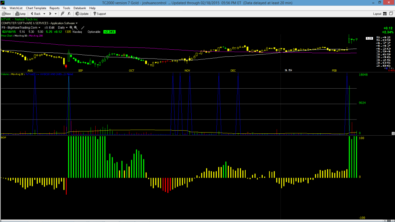Open the Tools menu
The image size is (395, 222).
tap(66, 8)
